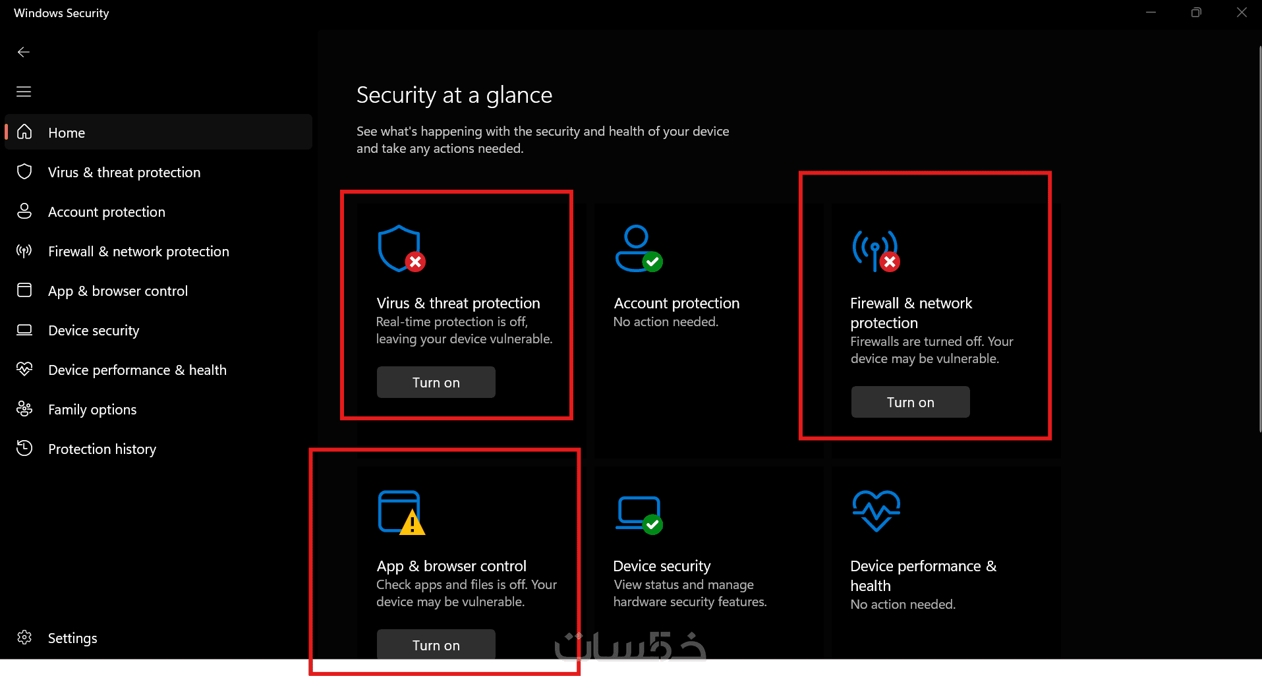Screen dimensions: 1262x676
Task: Click the Device performance heart icon in sidebar
Action: pyautogui.click(x=24, y=370)
